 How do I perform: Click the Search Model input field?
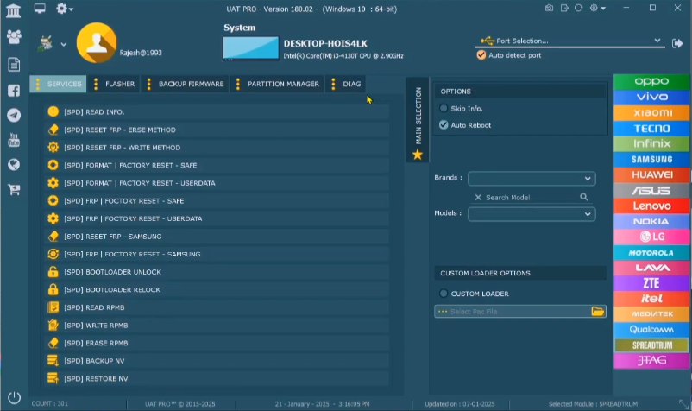pos(531,198)
